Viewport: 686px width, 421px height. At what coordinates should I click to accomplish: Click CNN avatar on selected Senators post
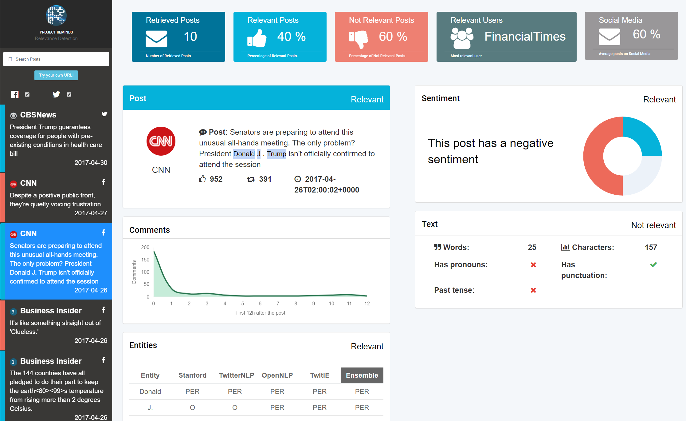pos(13,234)
